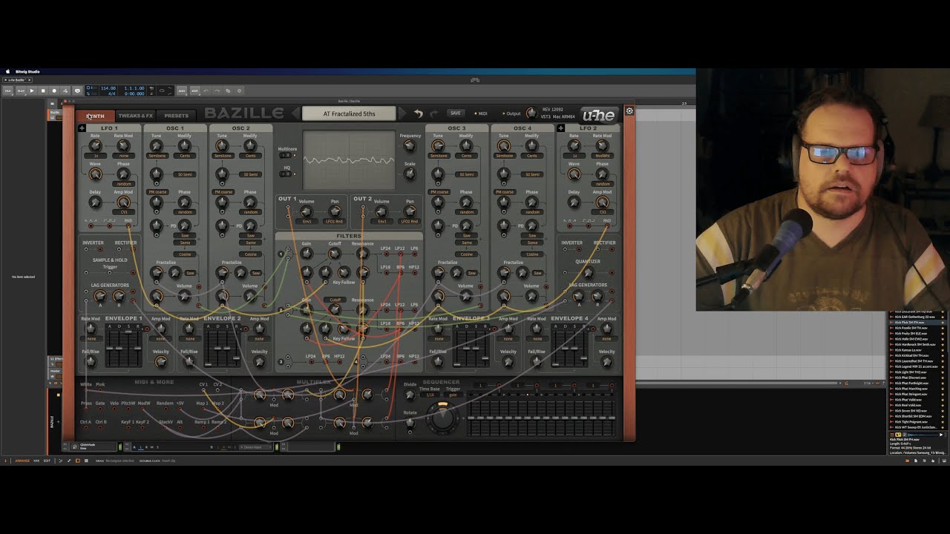Viewport: 950px width, 534px height.
Task: Click the MIDI & More +5V jack
Action: 180,409
